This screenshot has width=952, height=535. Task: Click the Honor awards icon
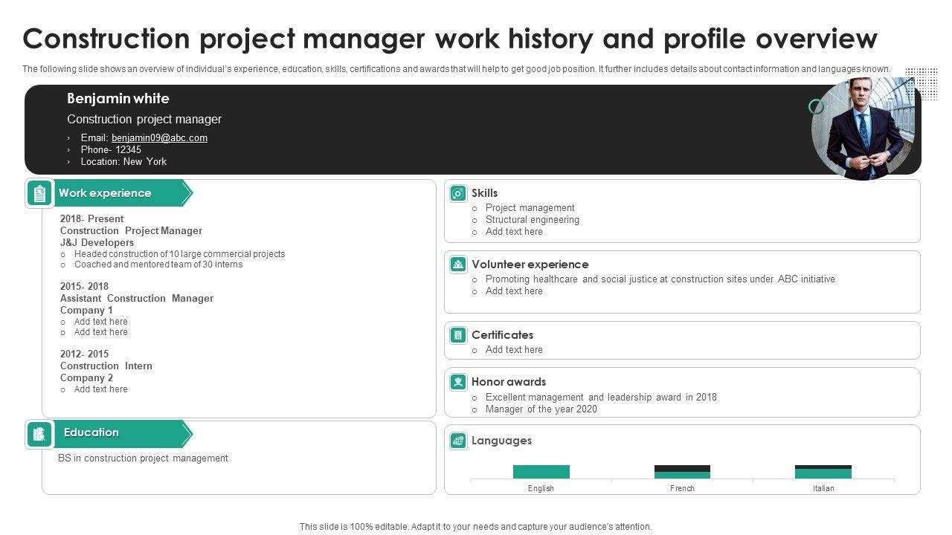click(458, 382)
